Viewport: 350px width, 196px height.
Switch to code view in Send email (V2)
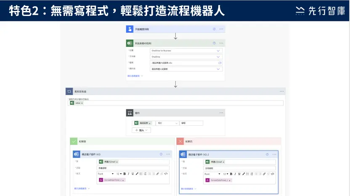coord(166,174)
